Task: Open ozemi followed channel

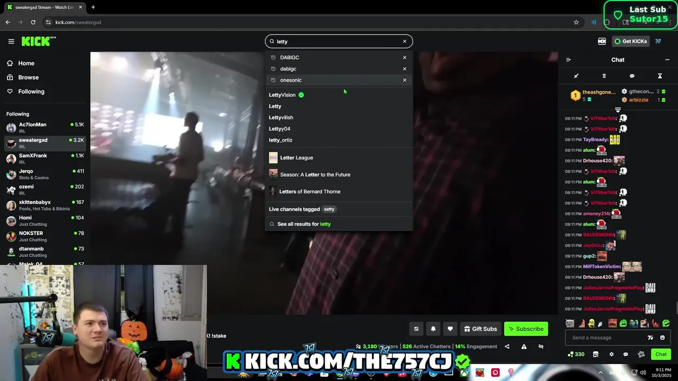Action: click(45, 189)
